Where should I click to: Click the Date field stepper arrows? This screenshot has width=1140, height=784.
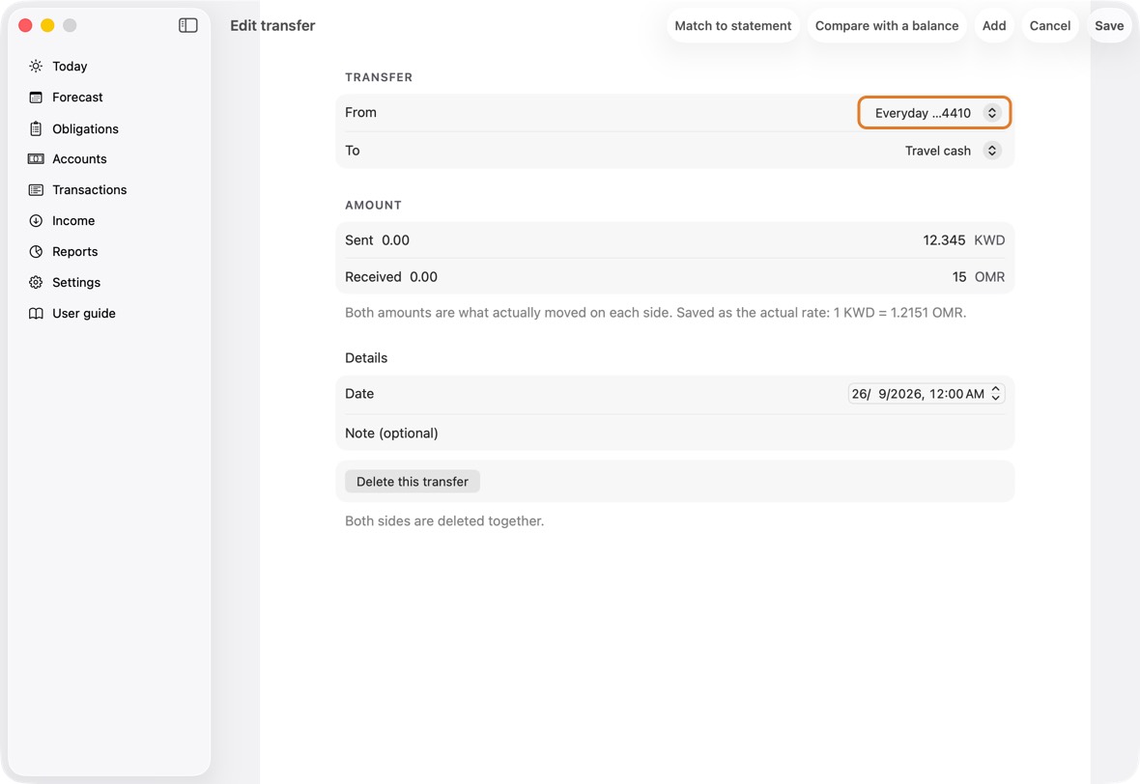coord(995,393)
